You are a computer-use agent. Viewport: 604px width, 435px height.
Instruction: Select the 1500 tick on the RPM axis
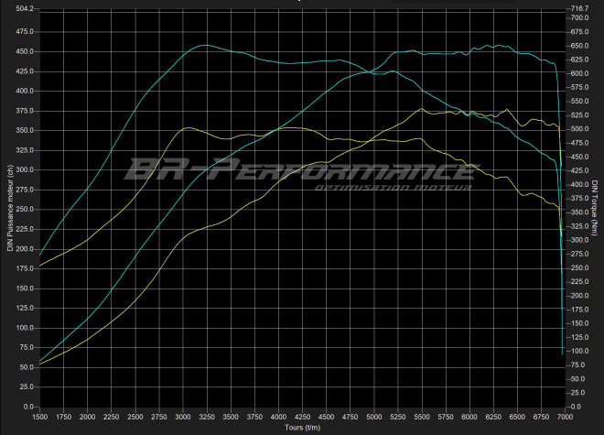point(39,416)
